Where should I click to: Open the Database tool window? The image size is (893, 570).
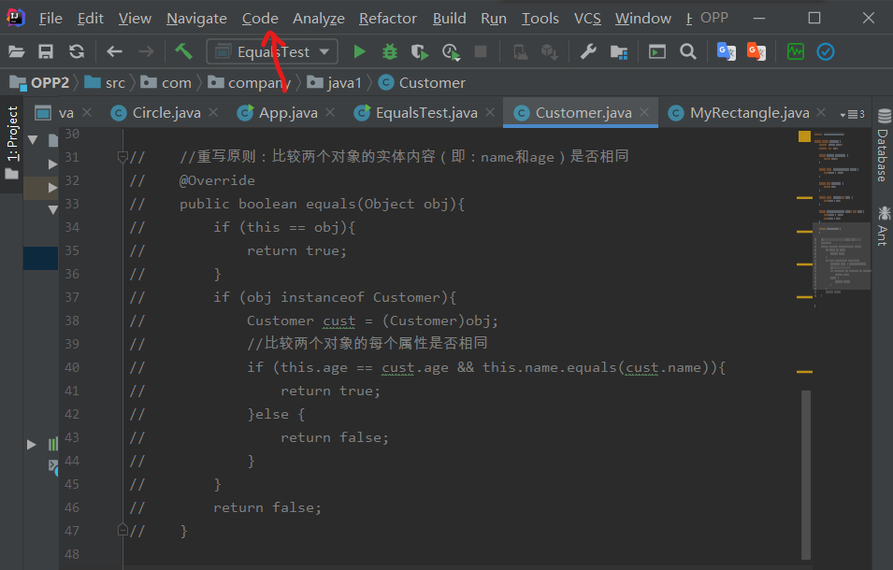coord(884,145)
